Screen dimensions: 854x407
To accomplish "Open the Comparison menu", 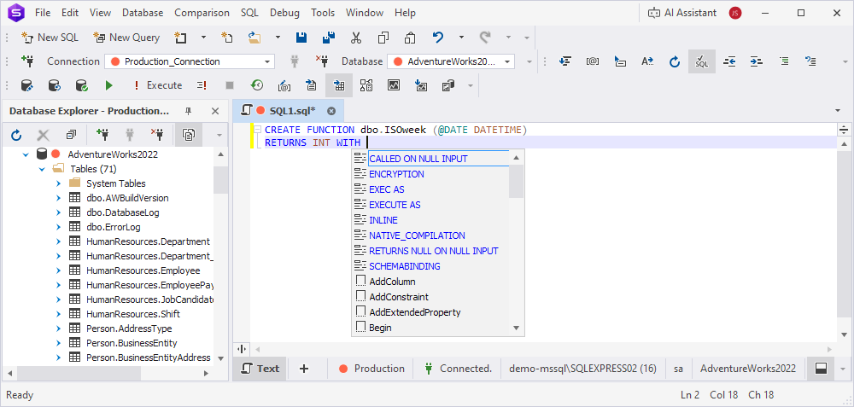I will click(202, 13).
